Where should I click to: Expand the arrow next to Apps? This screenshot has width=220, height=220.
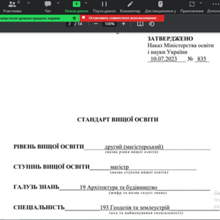click(x=201, y=3)
